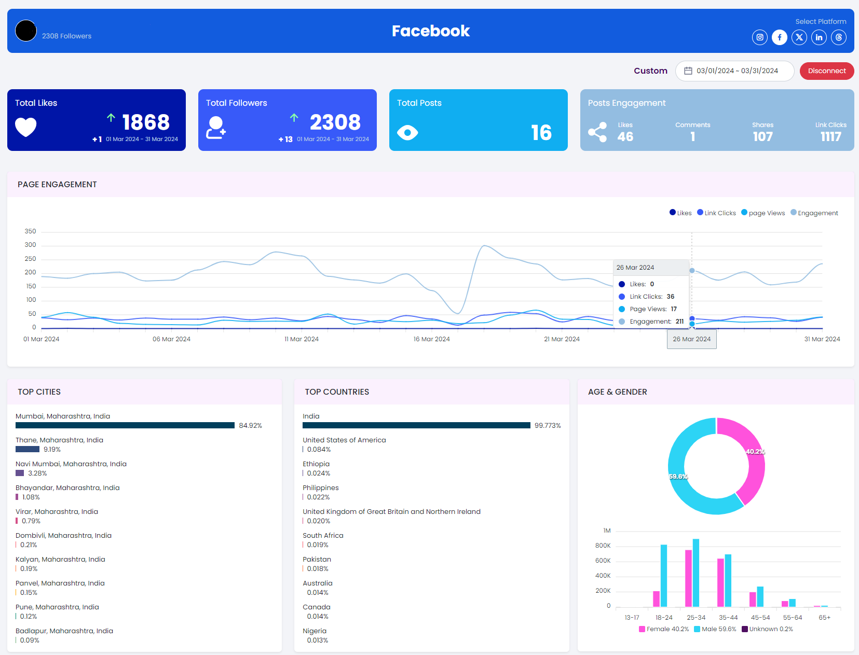The height and width of the screenshot is (655, 859).
Task: Click the Mumbai percentage bar in Top Cities
Action: 125,425
